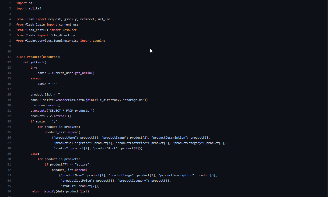Click 'file_directory' in the flaskr import

coord(62,35)
